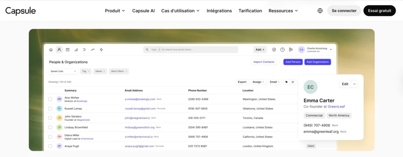Screen dimensions: 403x157
Task: Click Edit on Emma Carter card
Action: pos(345,84)
